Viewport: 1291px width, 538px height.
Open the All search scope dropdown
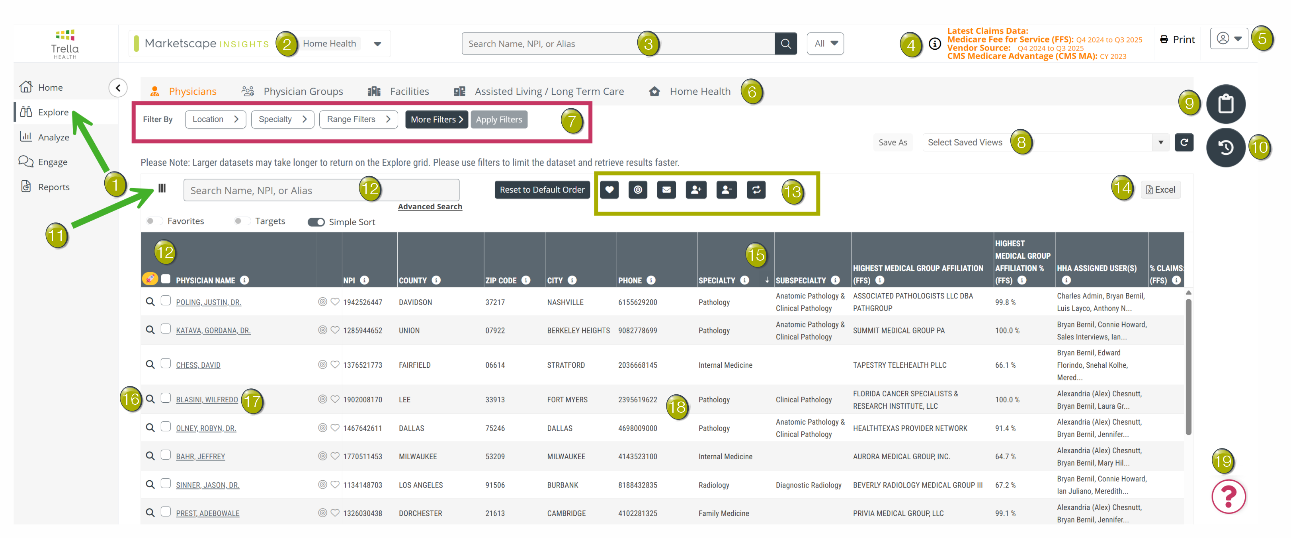(825, 44)
